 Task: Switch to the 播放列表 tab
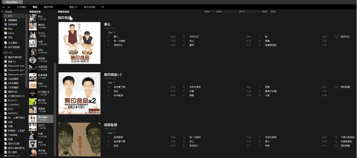(48, 7)
